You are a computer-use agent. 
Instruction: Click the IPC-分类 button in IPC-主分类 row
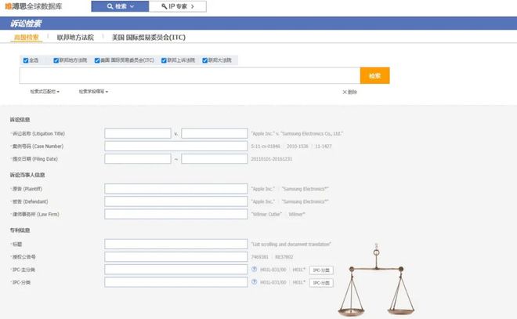[321, 270]
